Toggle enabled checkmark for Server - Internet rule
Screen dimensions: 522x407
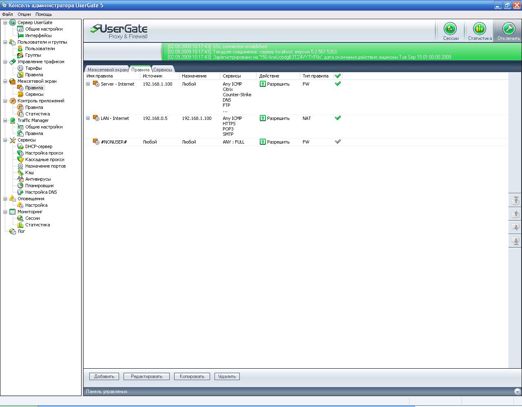pos(338,84)
